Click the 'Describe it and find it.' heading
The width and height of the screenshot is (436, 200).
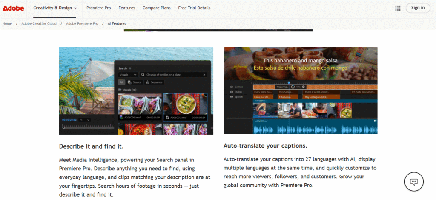[x=92, y=146]
